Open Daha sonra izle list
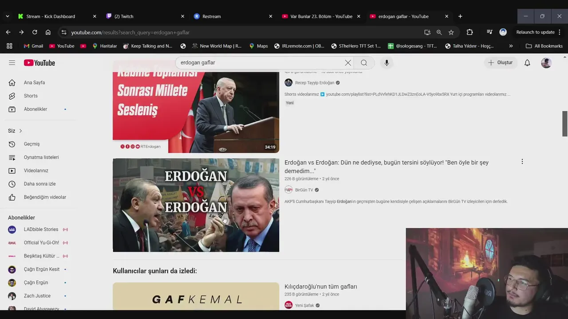Viewport: 568px width, 319px height. click(40, 184)
